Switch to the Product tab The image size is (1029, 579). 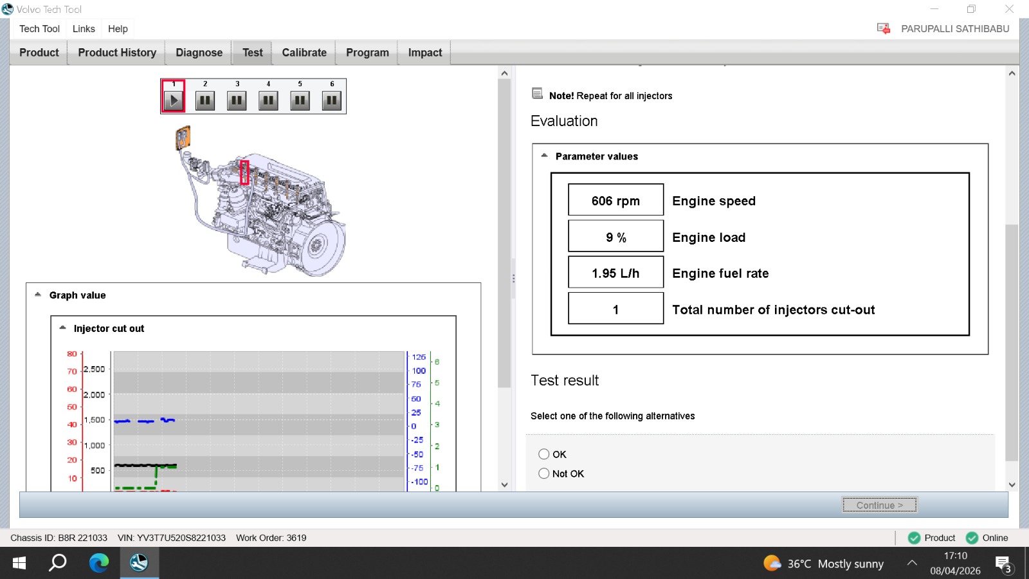(39, 52)
